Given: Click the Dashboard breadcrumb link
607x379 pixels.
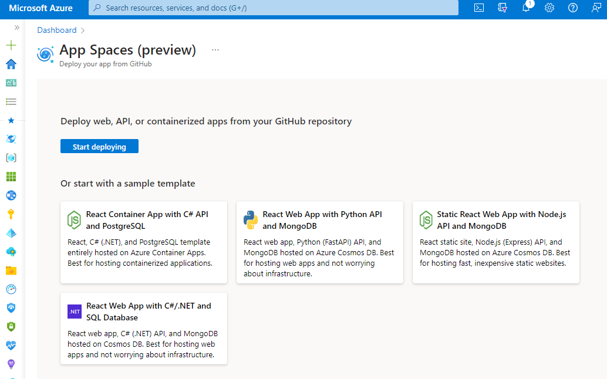Looking at the screenshot, I should tap(57, 30).
